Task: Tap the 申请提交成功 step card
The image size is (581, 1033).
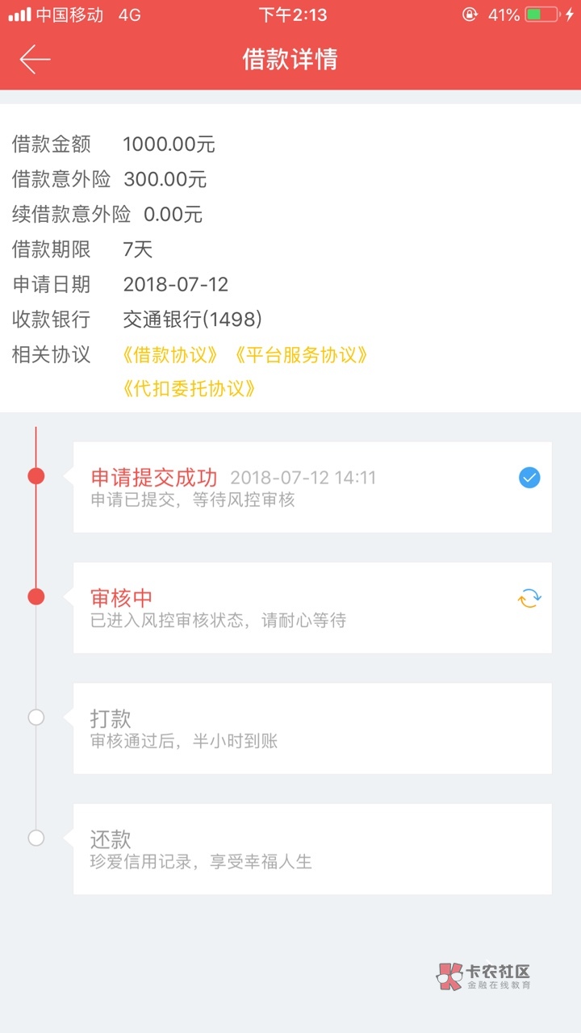Action: (x=312, y=487)
